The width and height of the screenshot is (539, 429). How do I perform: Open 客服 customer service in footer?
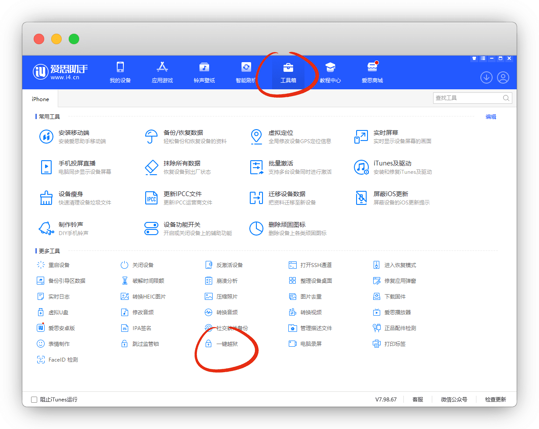(418, 400)
